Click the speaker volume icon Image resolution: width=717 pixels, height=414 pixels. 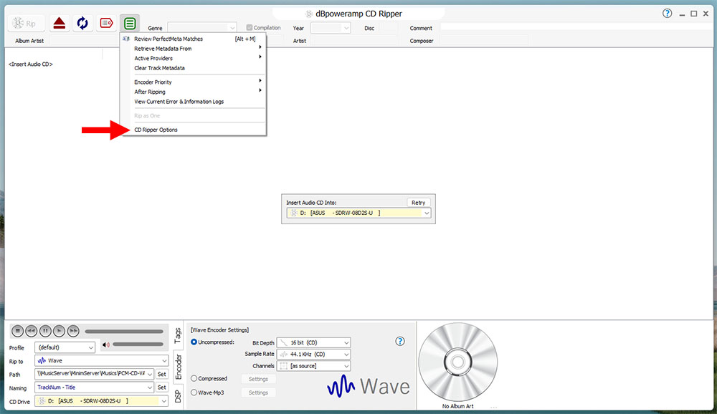click(x=106, y=345)
